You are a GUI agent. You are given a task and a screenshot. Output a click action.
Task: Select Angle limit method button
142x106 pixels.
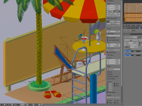point(135,51)
